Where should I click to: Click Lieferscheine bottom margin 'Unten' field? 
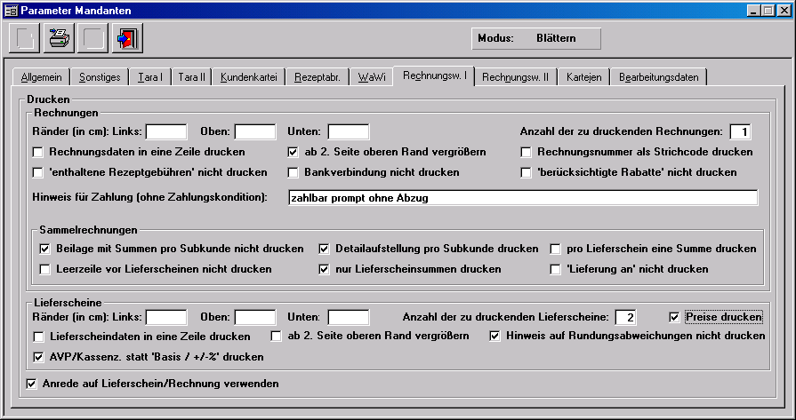[349, 317]
